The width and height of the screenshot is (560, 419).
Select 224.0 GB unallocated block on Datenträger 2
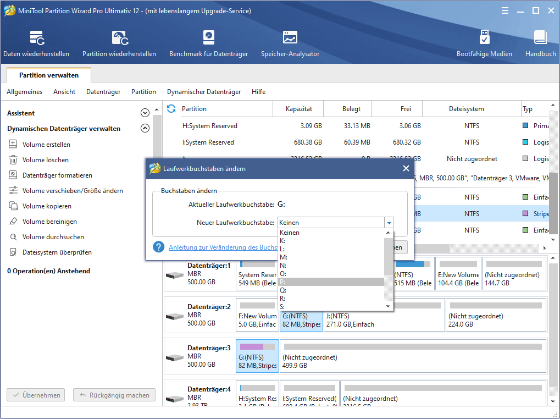click(x=496, y=316)
